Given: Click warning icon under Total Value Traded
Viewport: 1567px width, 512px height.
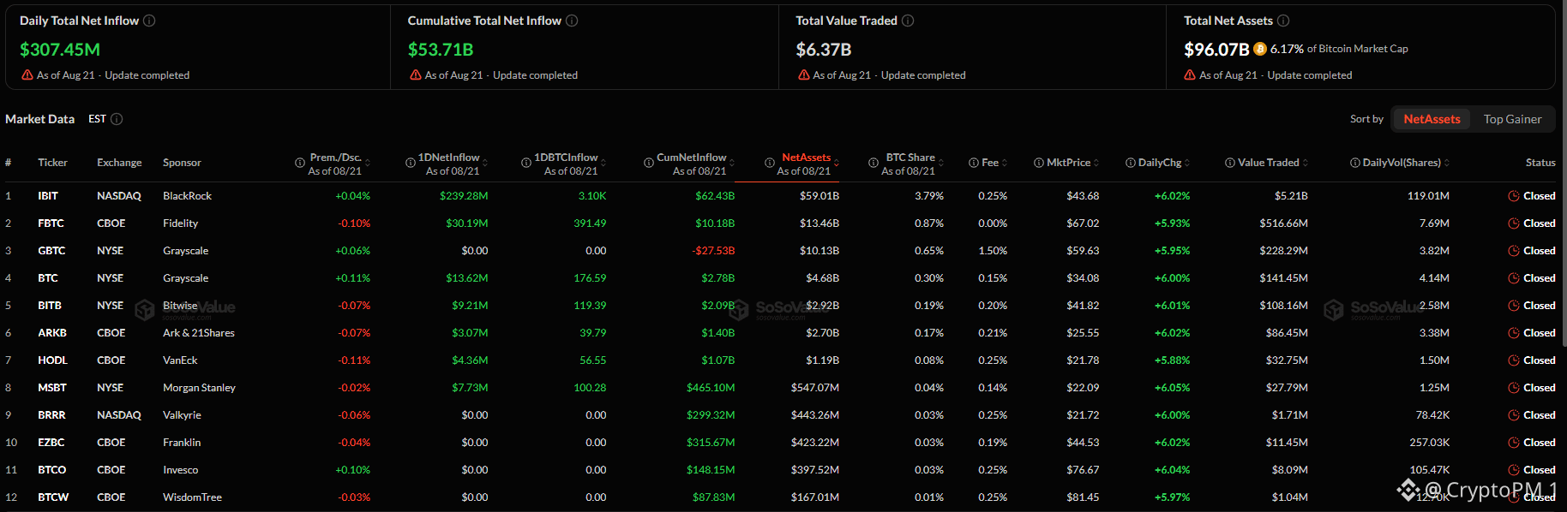Looking at the screenshot, I should 804,75.
